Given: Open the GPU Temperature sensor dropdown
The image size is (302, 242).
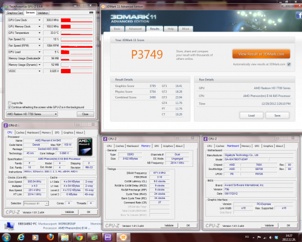Looking at the screenshot, I should point(39,33).
